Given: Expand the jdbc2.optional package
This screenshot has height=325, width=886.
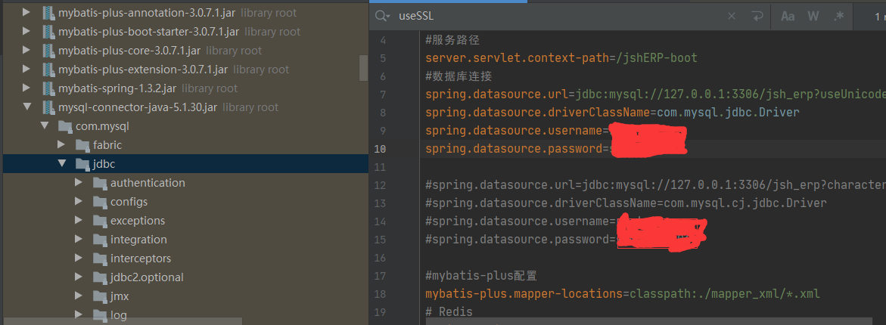Looking at the screenshot, I should point(79,277).
